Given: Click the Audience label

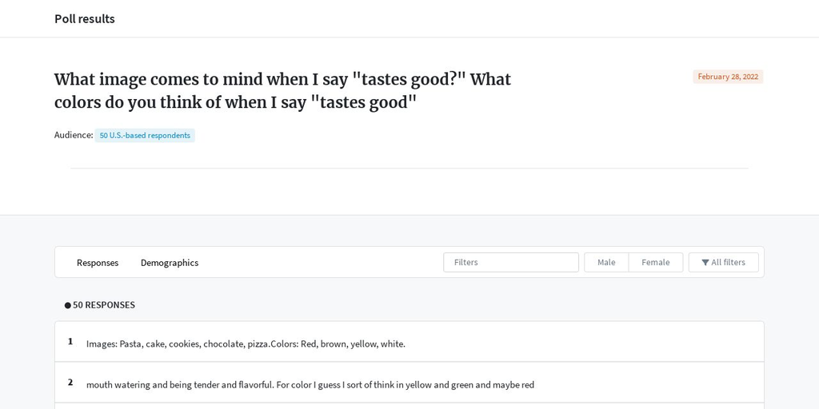Looking at the screenshot, I should 74,135.
